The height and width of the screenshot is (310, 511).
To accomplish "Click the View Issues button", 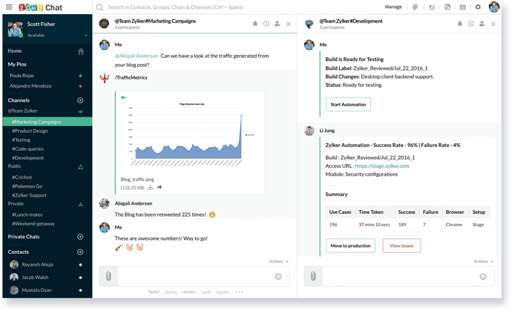I will click(x=401, y=245).
